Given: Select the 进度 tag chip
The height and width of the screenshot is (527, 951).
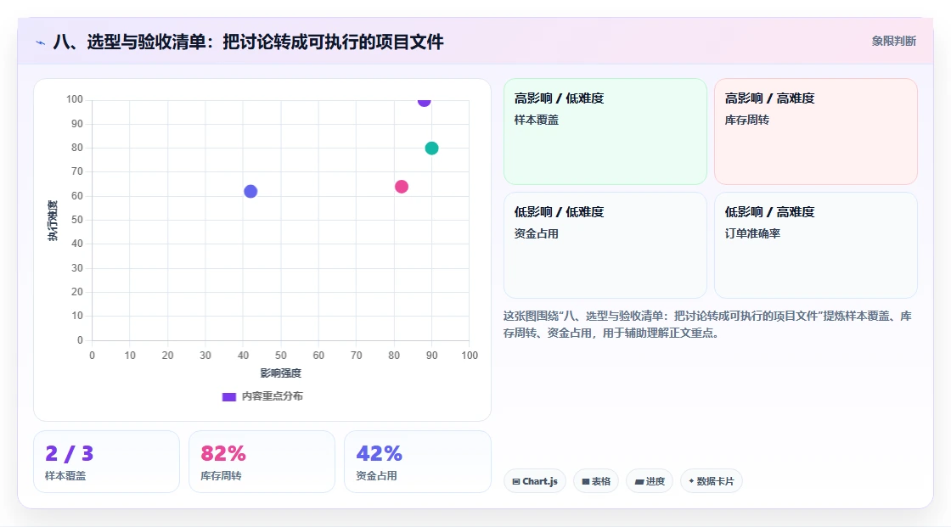Looking at the screenshot, I should [650, 481].
